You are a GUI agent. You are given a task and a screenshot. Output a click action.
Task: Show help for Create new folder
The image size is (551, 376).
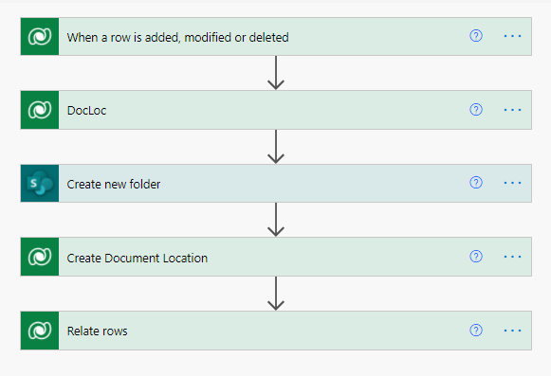[476, 183]
